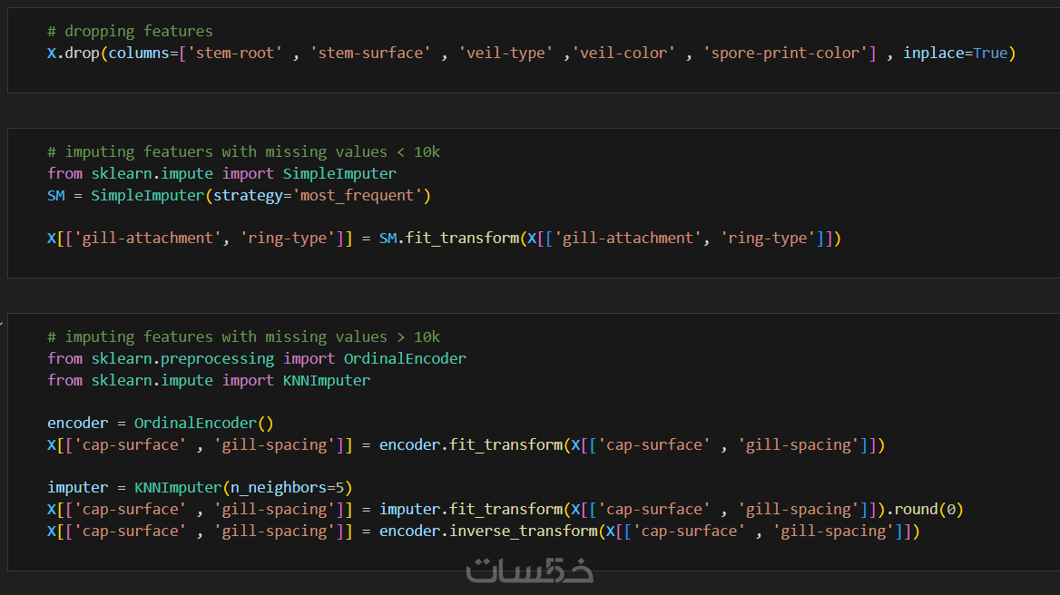Click the encoder.inverse_transform call
This screenshot has width=1060, height=595.
pos(488,531)
